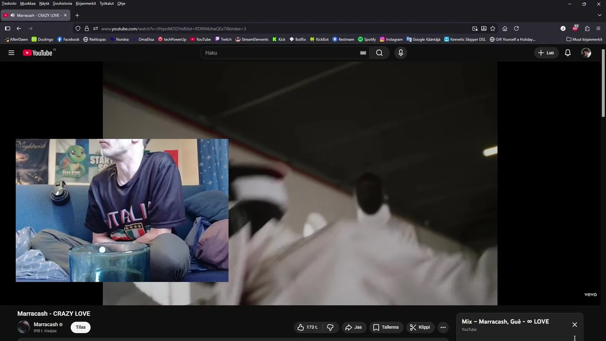
Task: Go back with the browser back arrow
Action: click(19, 28)
